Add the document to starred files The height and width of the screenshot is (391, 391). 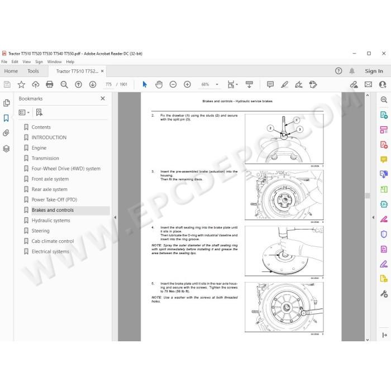[21, 84]
